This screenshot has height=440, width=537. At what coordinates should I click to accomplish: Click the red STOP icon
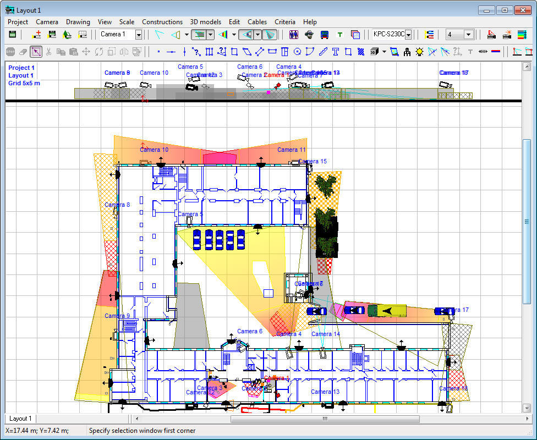(x=10, y=52)
